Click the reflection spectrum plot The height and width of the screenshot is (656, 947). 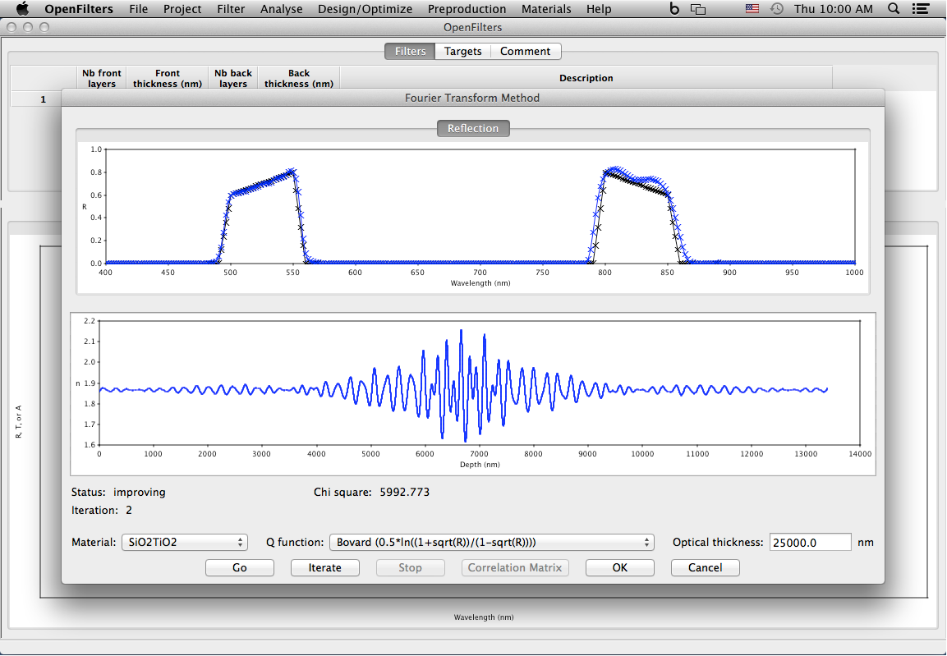pyautogui.click(x=473, y=218)
